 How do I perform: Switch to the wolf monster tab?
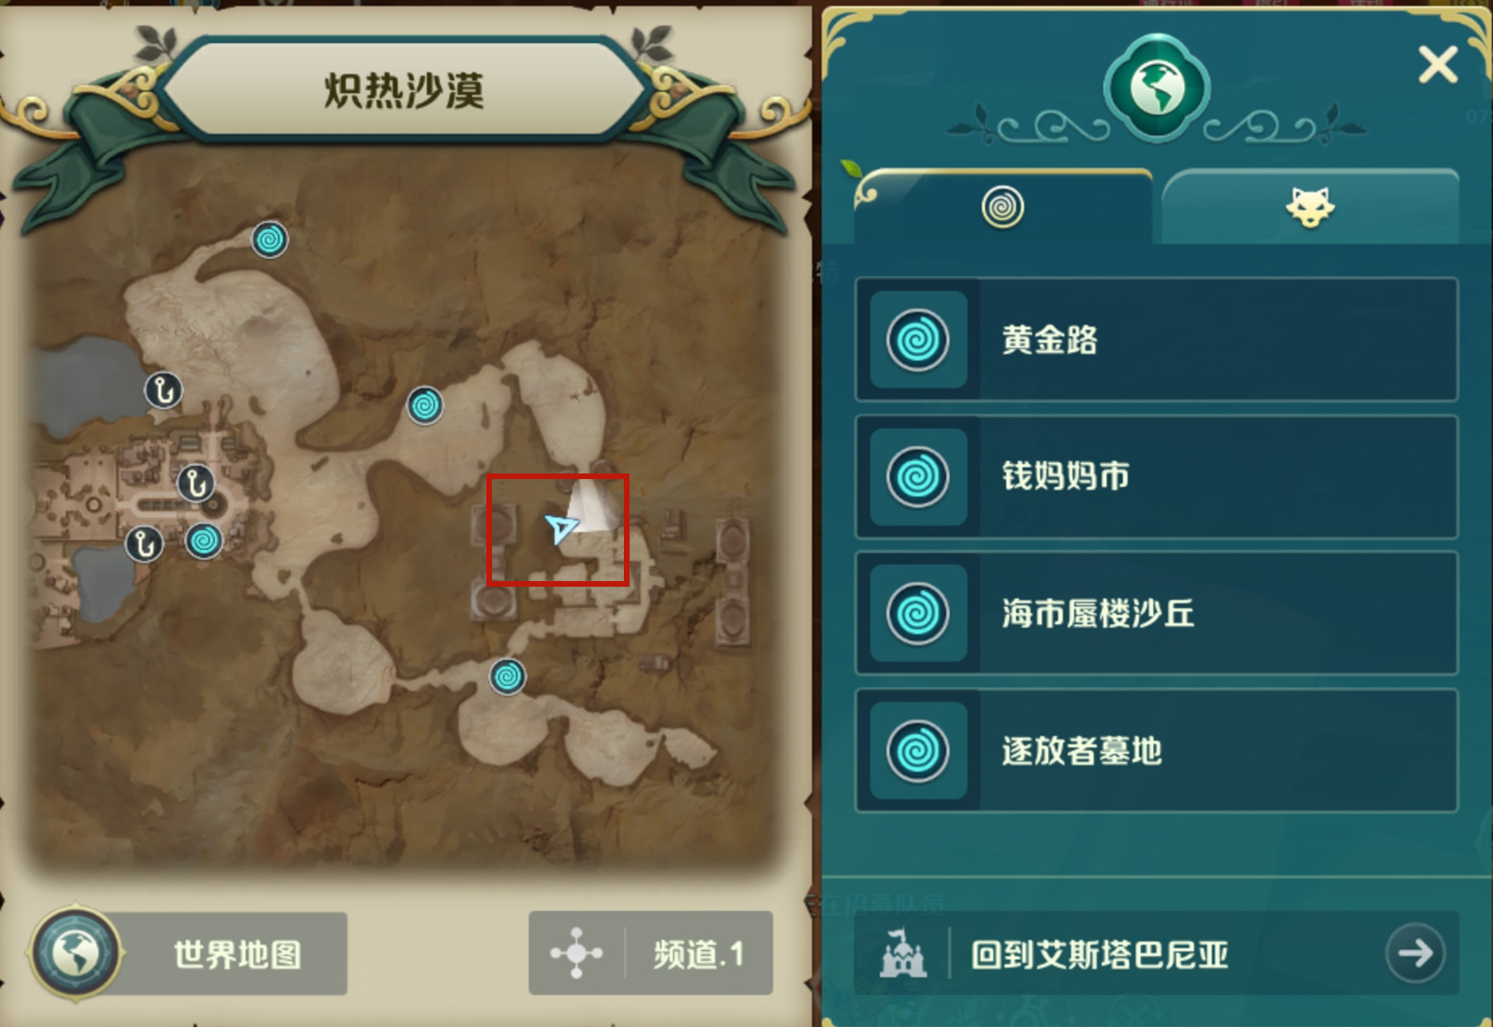(1310, 207)
